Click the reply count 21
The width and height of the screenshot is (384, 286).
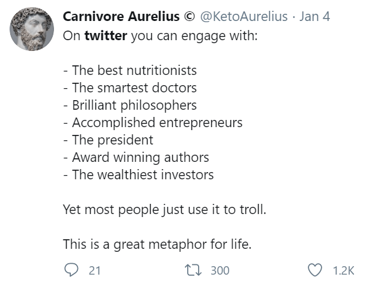(x=95, y=270)
